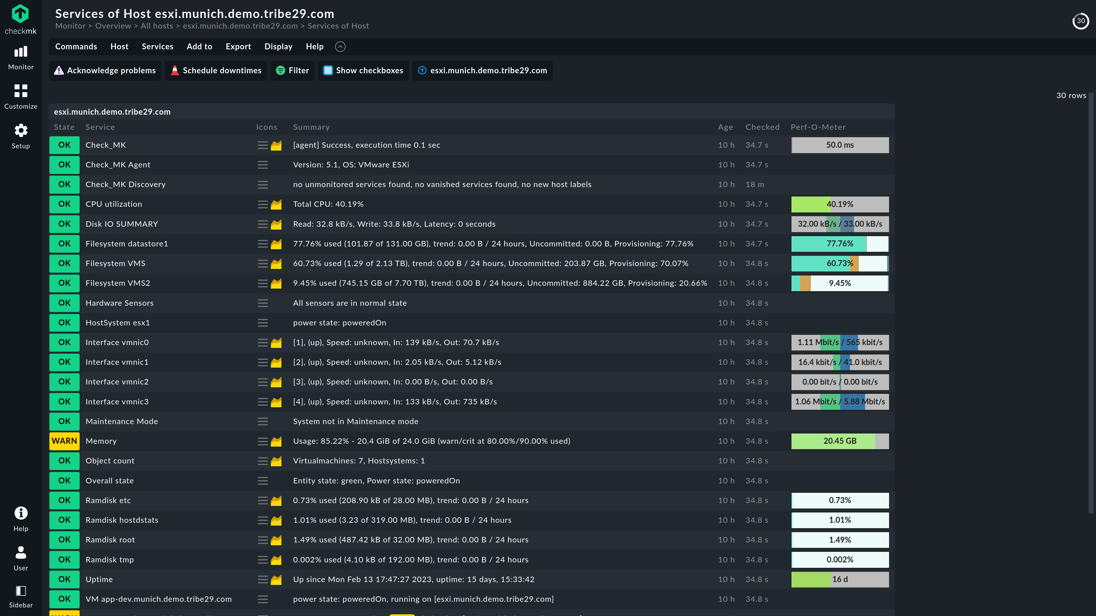Click the Memory 20.45 GB Perf-O-Meter bar

[840, 441]
